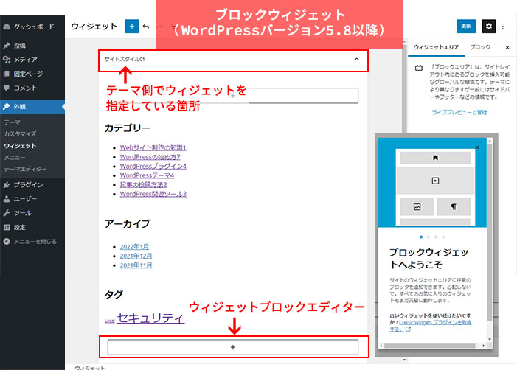
Task: Click the pages icon next to 固定ページ
Action: (x=7, y=74)
